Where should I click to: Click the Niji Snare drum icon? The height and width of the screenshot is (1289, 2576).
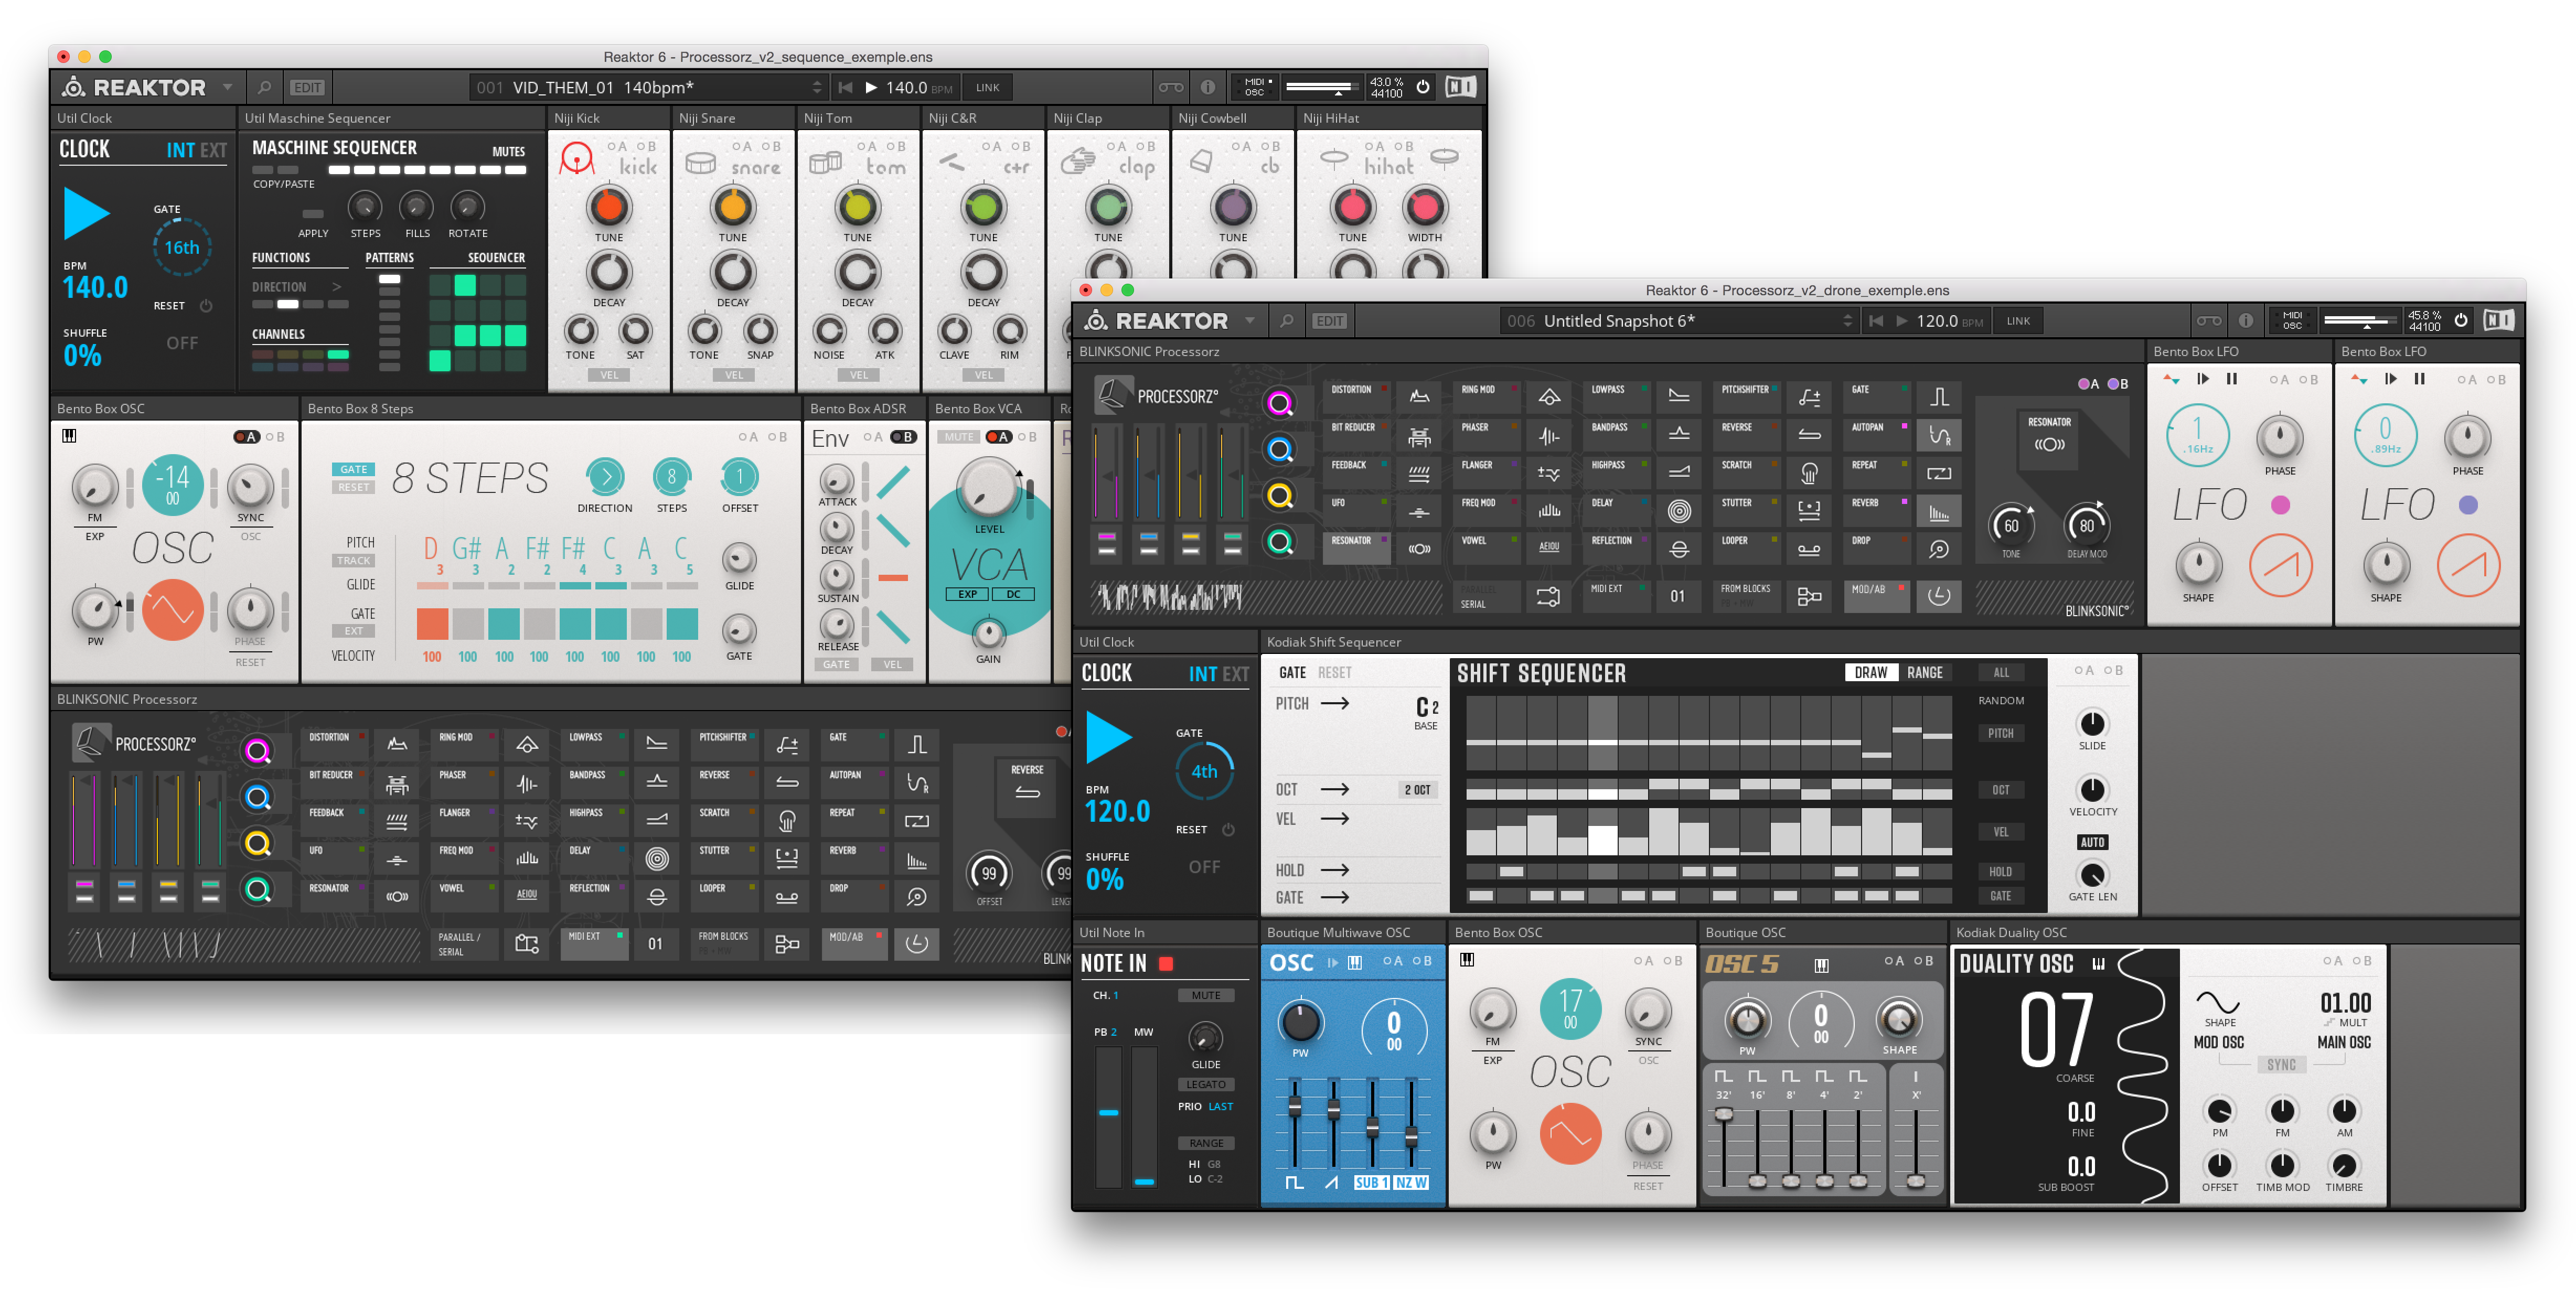(x=701, y=162)
